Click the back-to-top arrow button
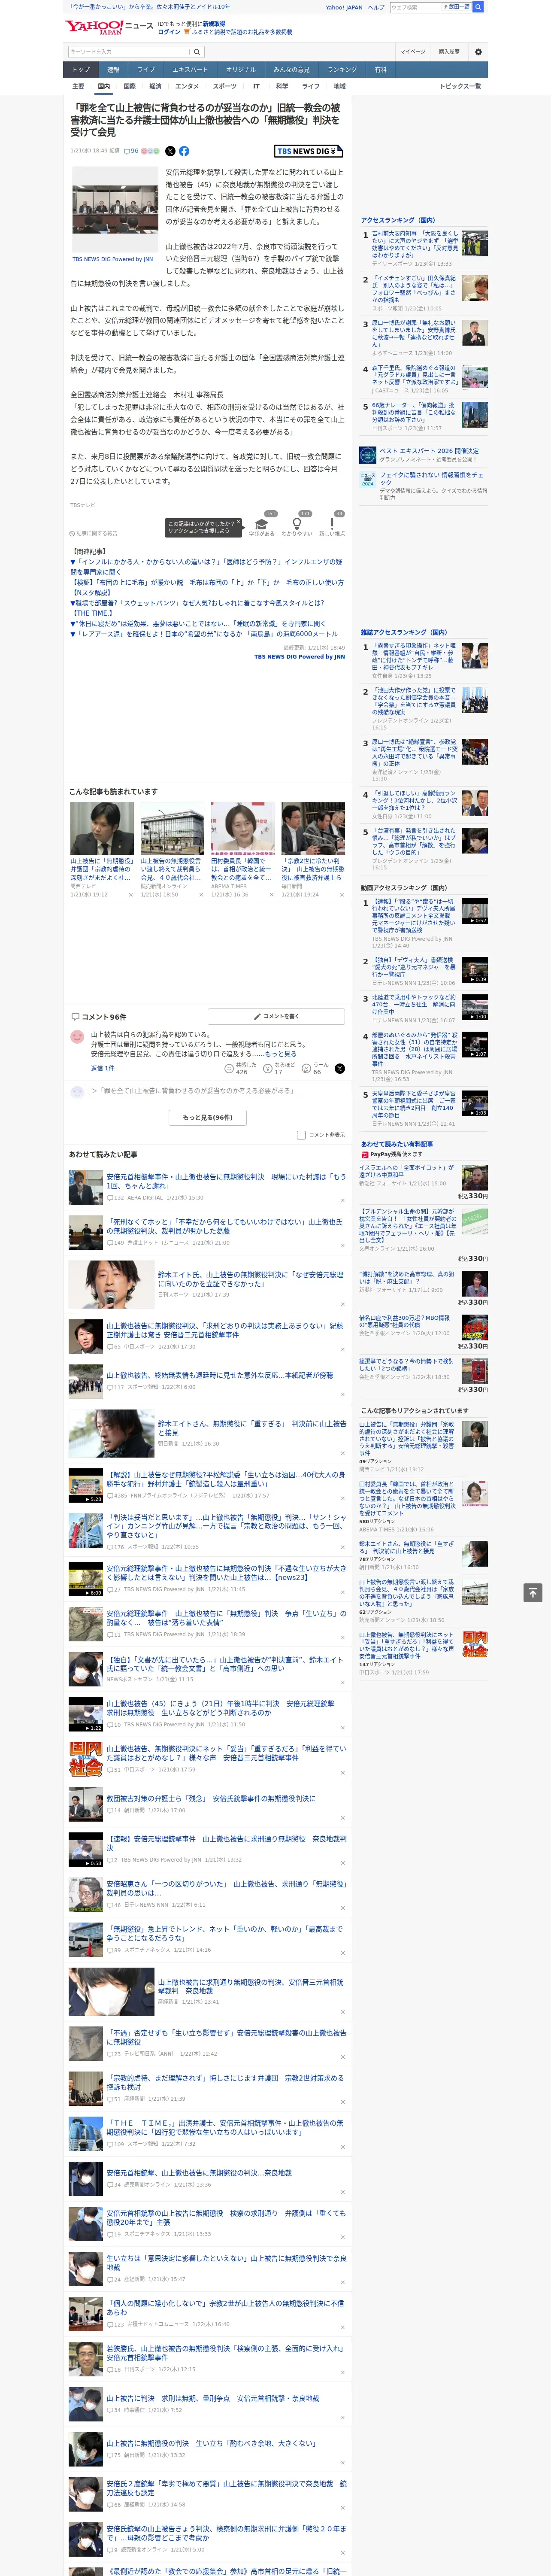This screenshot has height=2576, width=551. 533,1592
